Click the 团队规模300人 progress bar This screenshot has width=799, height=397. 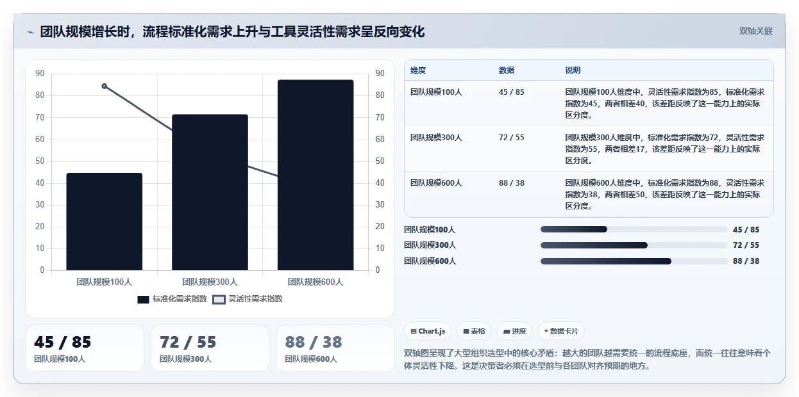coord(634,245)
